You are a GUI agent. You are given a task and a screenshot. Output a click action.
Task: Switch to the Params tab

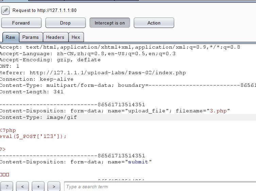[x=31, y=37]
